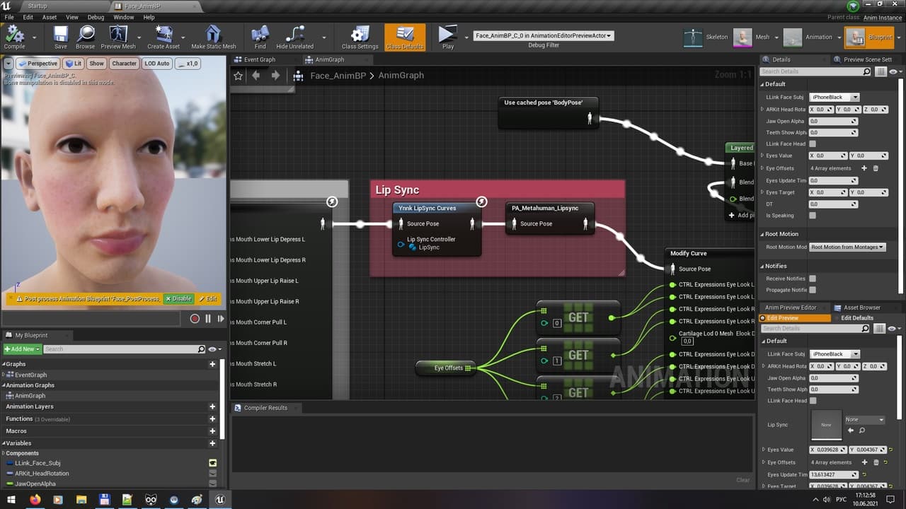Open the Preview Mesh toolbar icon
The image size is (906, 509).
118,37
